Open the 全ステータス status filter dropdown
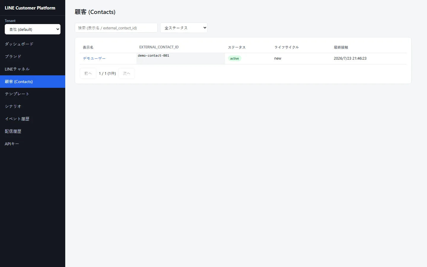The height and width of the screenshot is (267, 427). coord(184,28)
